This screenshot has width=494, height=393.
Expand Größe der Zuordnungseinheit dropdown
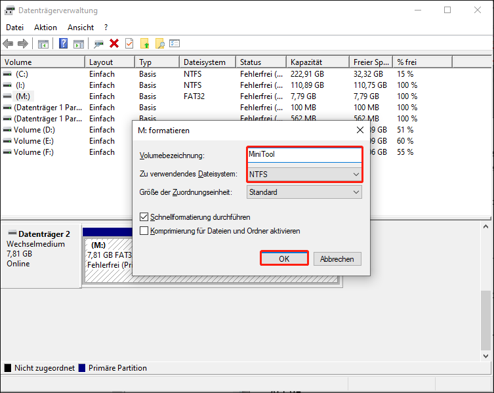[x=304, y=192]
